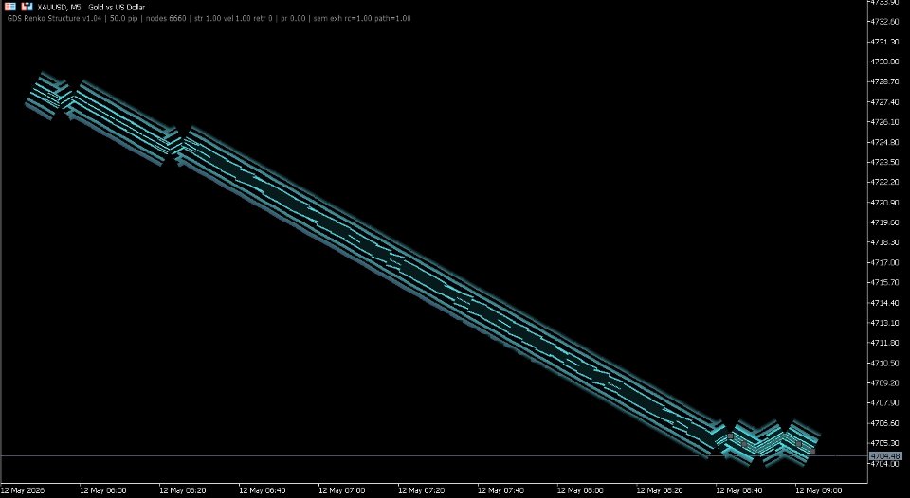Click the 4709.20 price axis label

point(885,382)
